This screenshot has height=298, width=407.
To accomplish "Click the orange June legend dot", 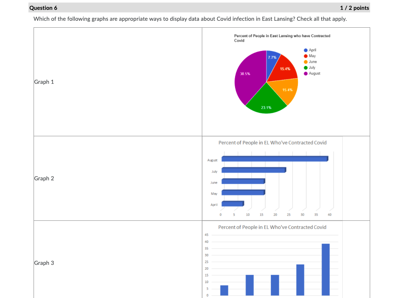I will tap(306, 62).
